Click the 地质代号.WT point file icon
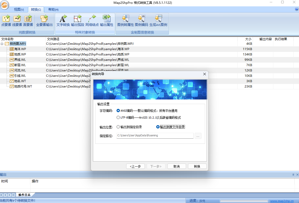Screen dimensions: 299x203 click(x=12, y=86)
